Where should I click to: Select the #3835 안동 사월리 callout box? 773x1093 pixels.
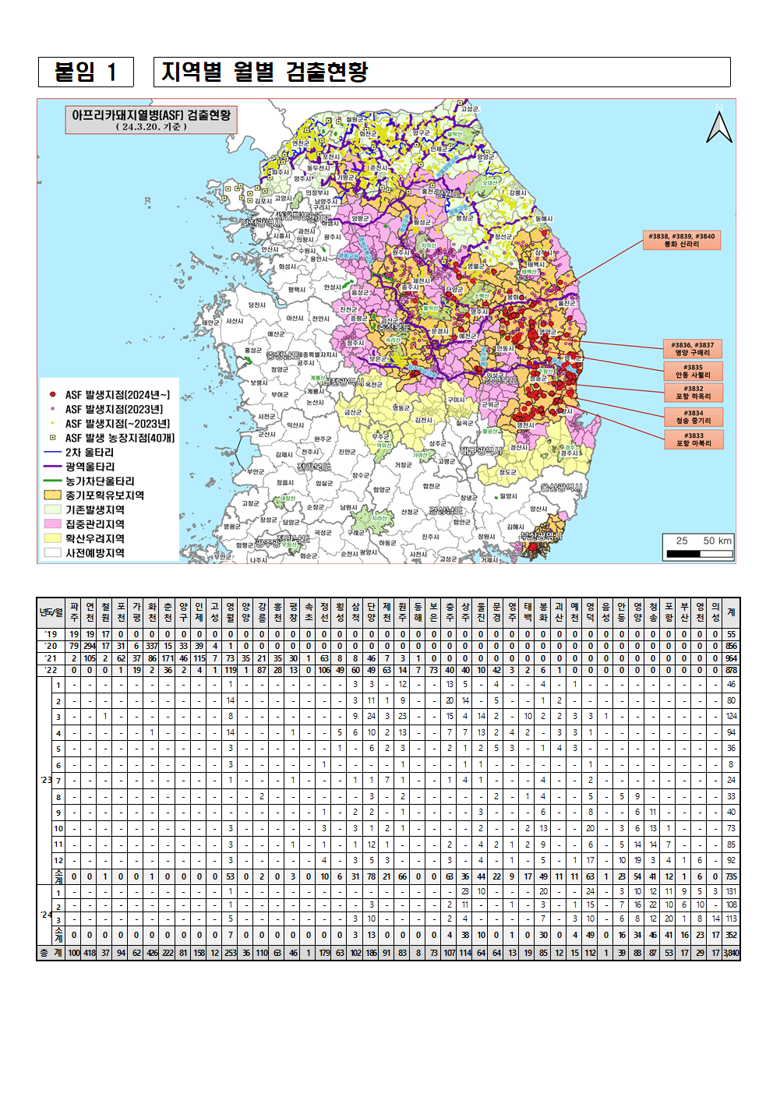click(x=693, y=371)
